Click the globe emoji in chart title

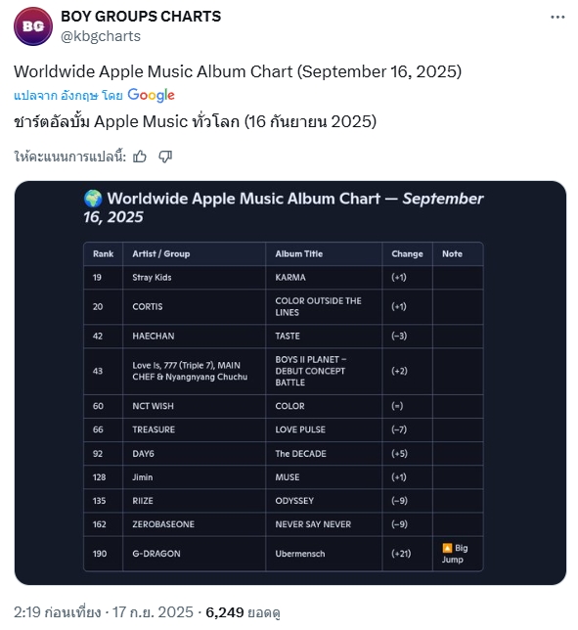point(93,199)
